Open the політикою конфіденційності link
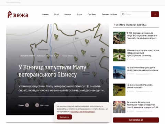This screenshot has width=165, height=124. click(82, 112)
